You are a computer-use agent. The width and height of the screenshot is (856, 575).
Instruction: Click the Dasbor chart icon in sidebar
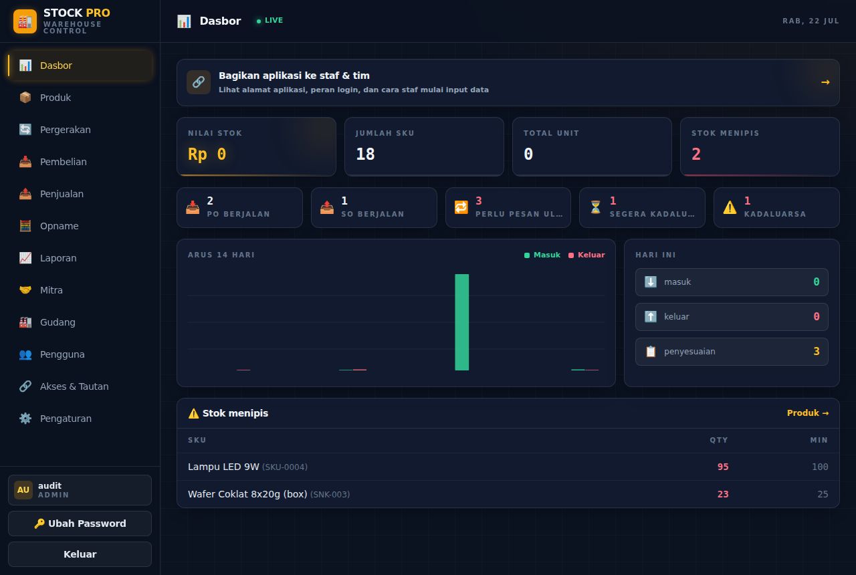pos(25,66)
